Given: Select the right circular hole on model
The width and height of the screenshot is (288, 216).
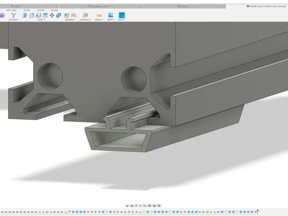Looking at the screenshot, I should 134,80.
